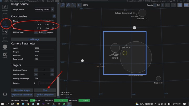Zoom in on the sky map
This screenshot has height=106, width=189.
pos(63,5)
